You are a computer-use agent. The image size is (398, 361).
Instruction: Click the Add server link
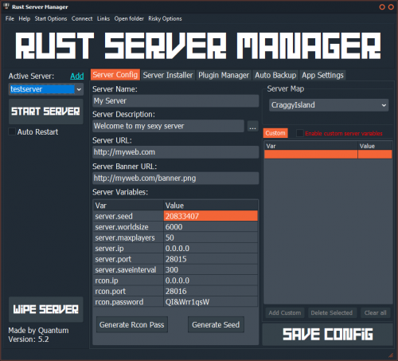click(x=77, y=77)
